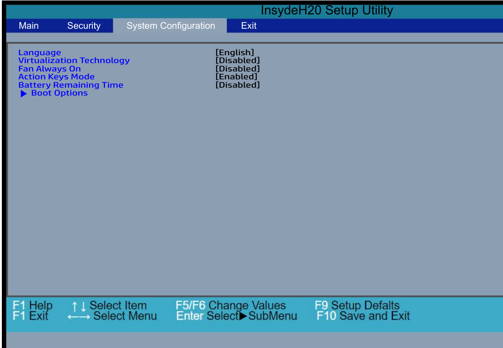Screen dimensions: 503x348
Task: Select Battery Remaining Time option
Action: [71, 85]
